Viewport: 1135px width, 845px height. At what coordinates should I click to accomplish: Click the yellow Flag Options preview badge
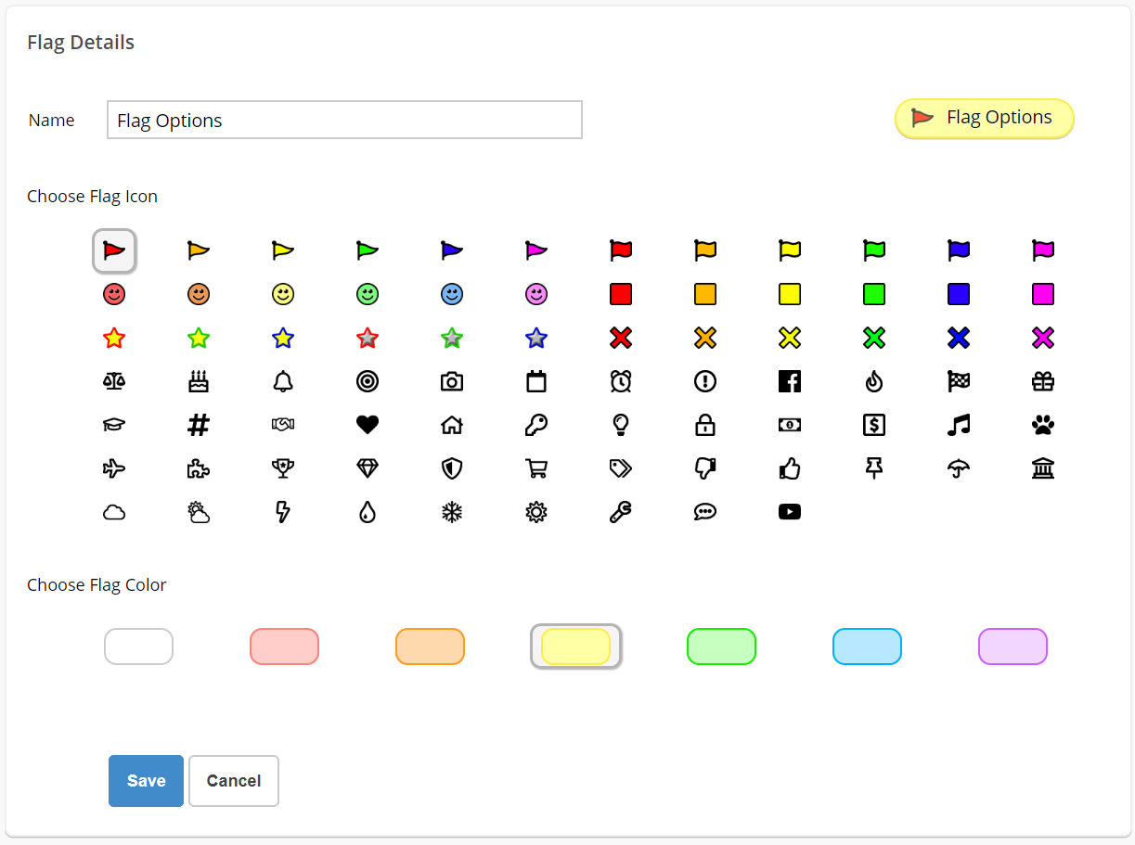point(985,119)
